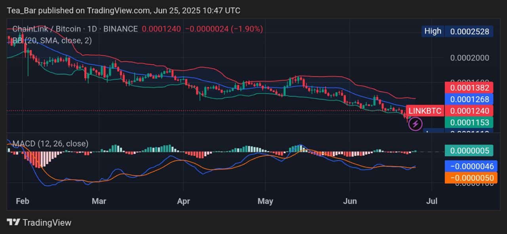
Task: Click the 0.0001382 upper band price tag
Action: pos(469,88)
